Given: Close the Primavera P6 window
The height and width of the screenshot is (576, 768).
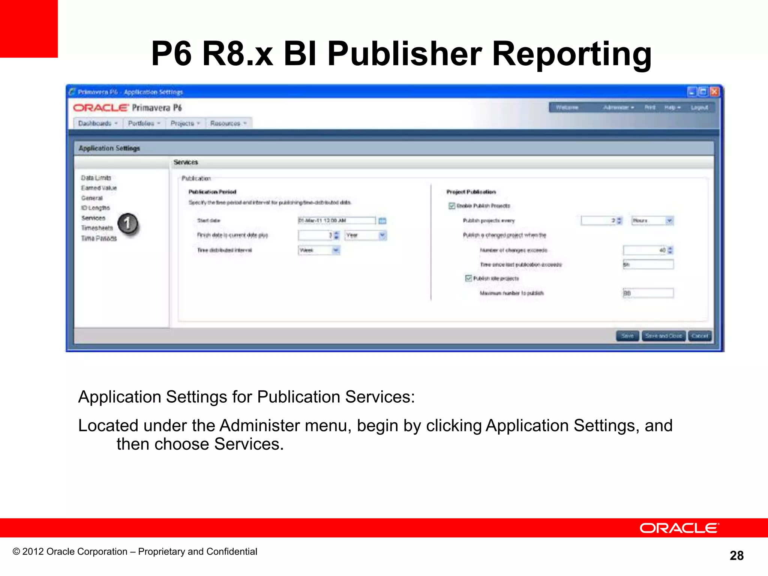Looking at the screenshot, I should click(x=714, y=92).
